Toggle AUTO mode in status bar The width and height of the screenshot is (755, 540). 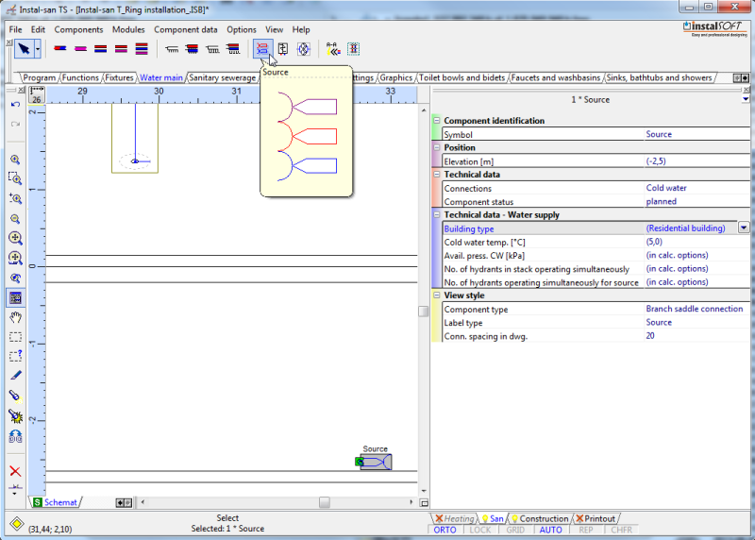tap(551, 530)
